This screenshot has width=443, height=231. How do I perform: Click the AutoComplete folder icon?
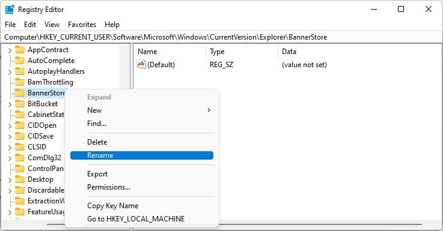19,61
